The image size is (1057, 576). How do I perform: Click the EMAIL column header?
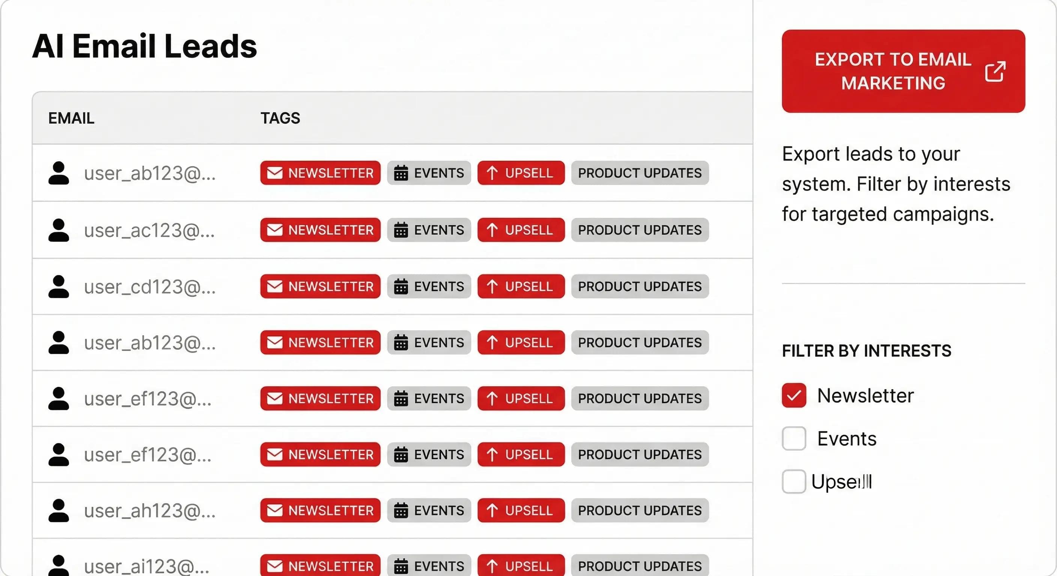[x=71, y=118]
